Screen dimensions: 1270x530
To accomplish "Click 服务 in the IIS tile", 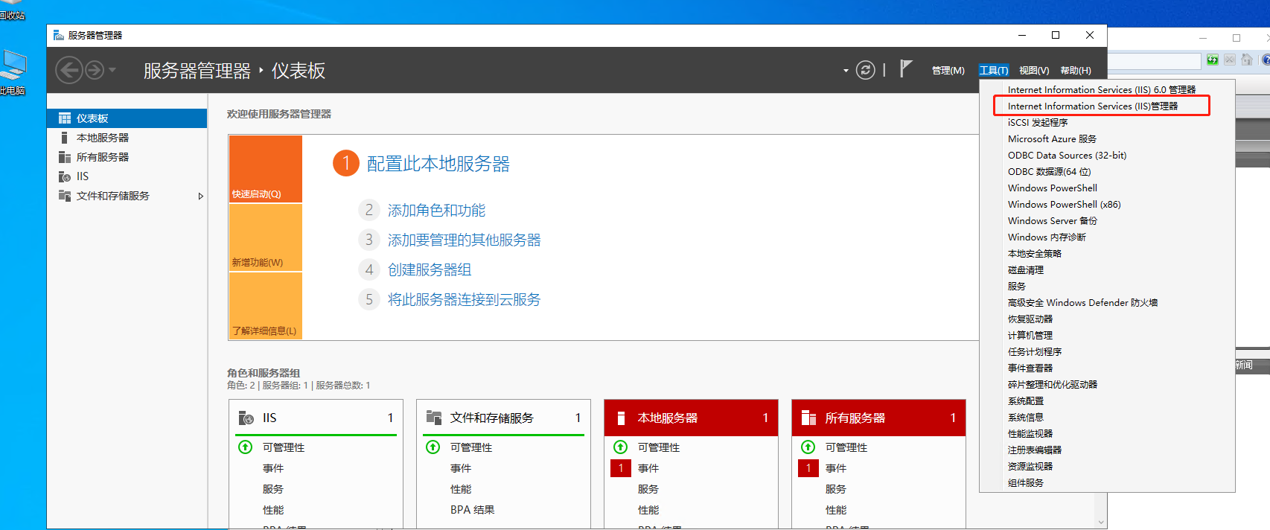I will pos(273,489).
